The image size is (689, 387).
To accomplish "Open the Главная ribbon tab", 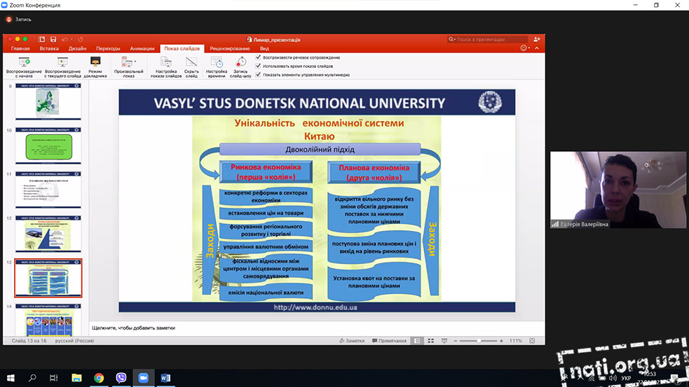I will point(20,49).
